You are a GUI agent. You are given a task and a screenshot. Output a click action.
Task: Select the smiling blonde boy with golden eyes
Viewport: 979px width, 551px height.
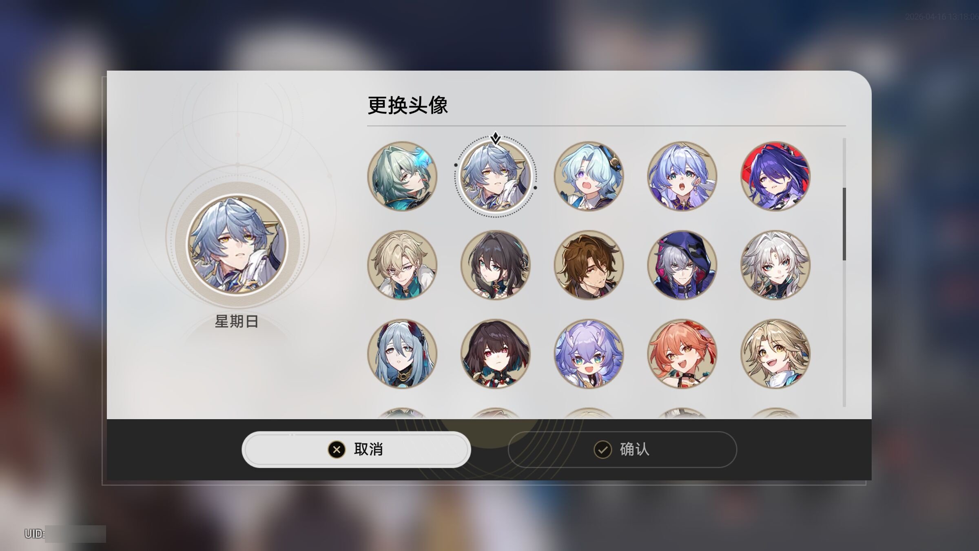coord(775,353)
